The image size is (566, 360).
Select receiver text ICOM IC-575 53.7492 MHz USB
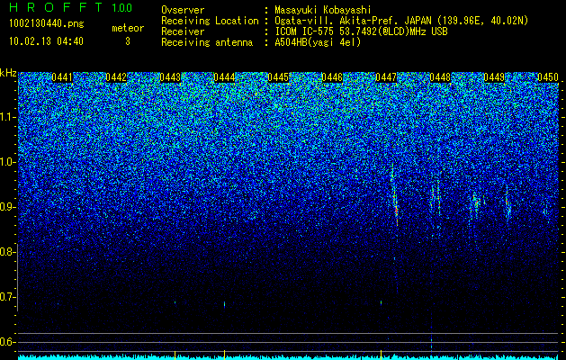coord(361,31)
